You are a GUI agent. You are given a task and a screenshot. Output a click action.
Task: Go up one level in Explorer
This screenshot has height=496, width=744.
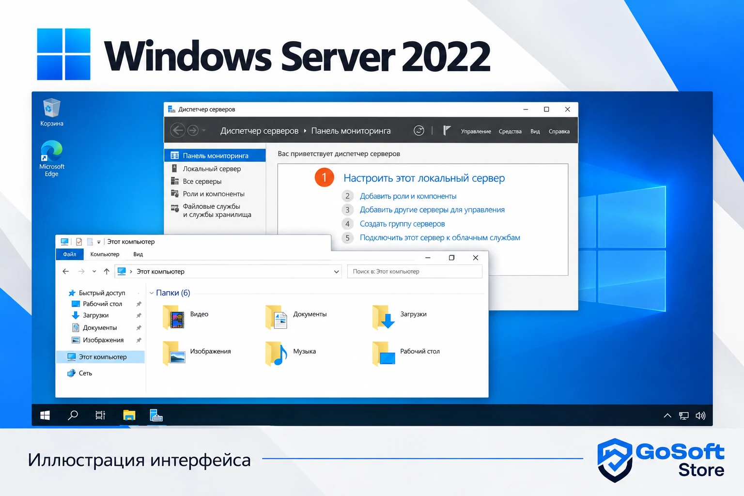pos(107,272)
